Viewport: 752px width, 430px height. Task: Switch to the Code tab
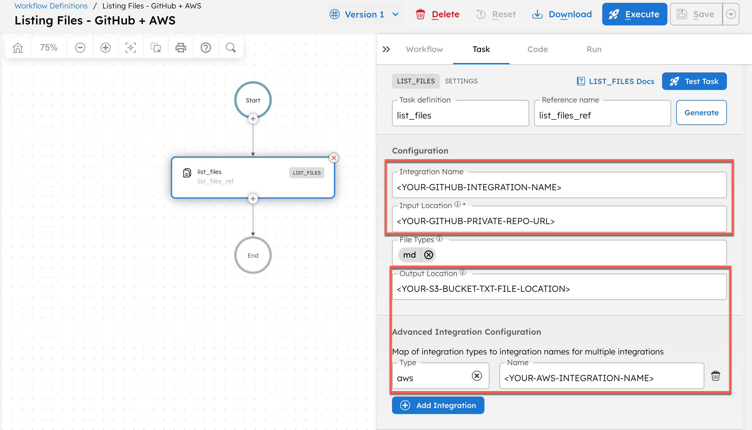click(x=537, y=49)
